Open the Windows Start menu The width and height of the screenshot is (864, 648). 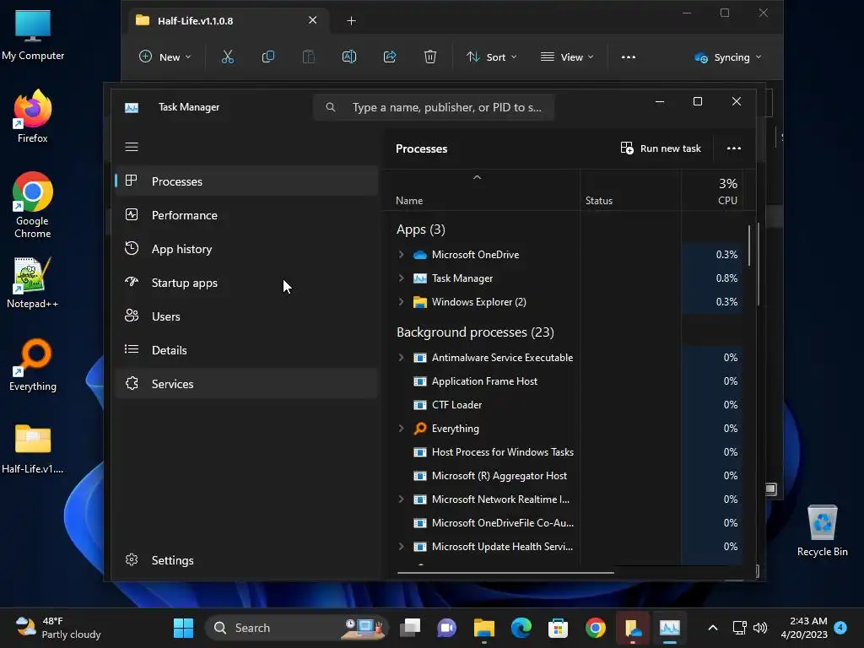coord(183,628)
